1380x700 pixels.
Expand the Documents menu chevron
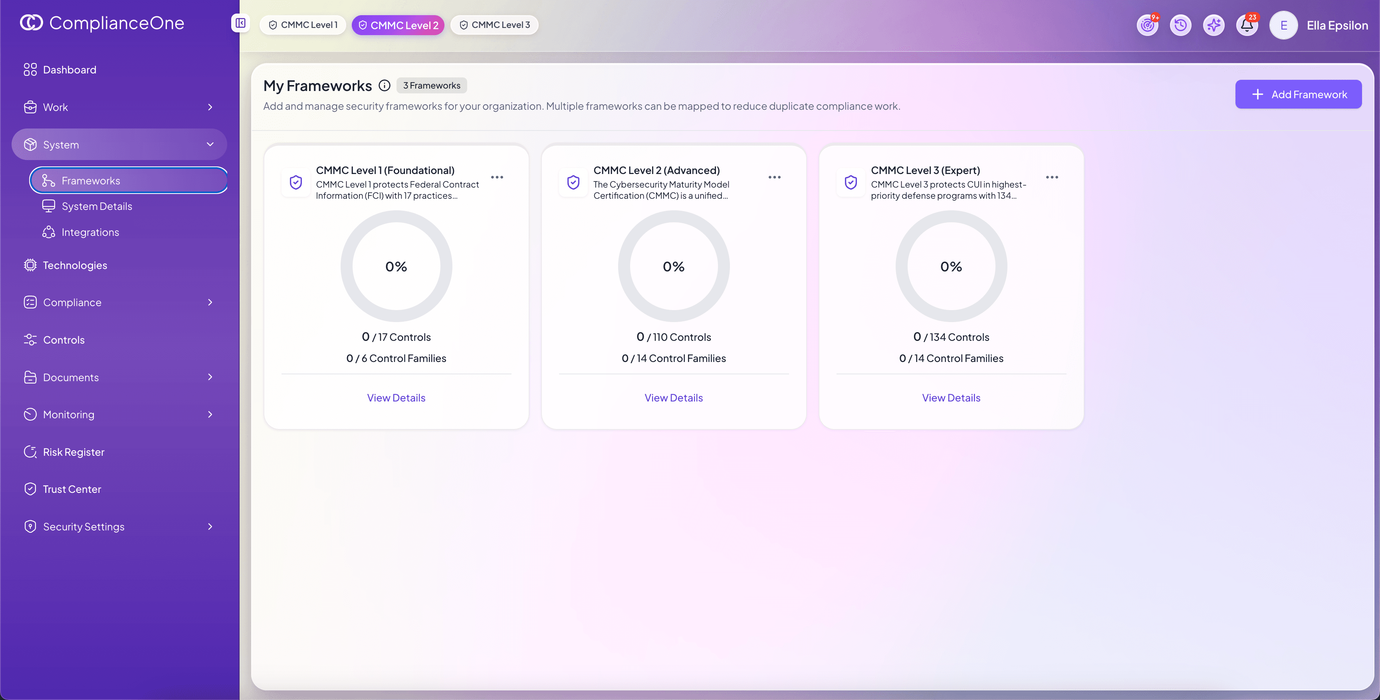coord(210,377)
